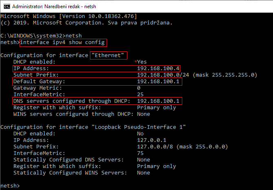Click the "IP Address:" label under Ethernet
Viewport: 273px width, 190px height.
[31, 68]
